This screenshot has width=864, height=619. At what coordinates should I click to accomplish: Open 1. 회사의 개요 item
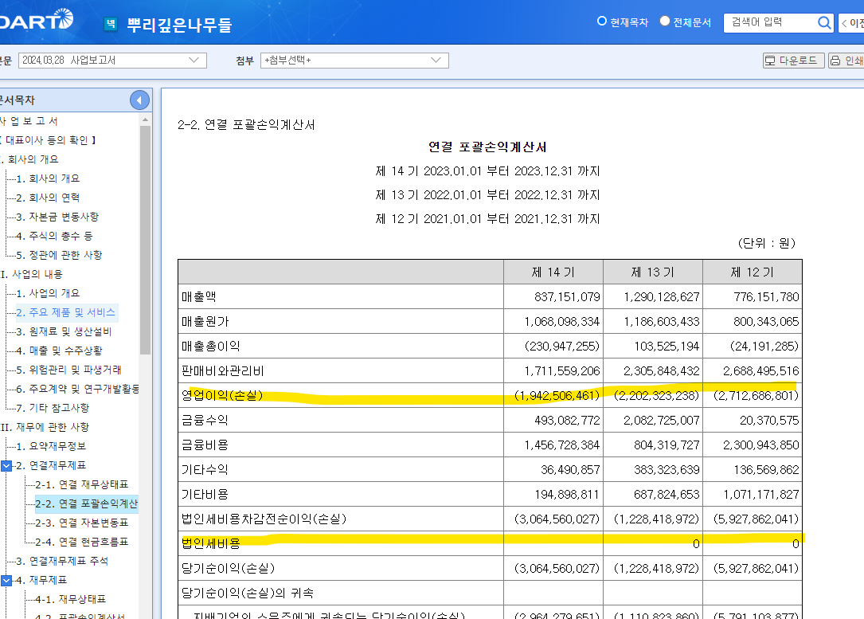tap(48, 178)
